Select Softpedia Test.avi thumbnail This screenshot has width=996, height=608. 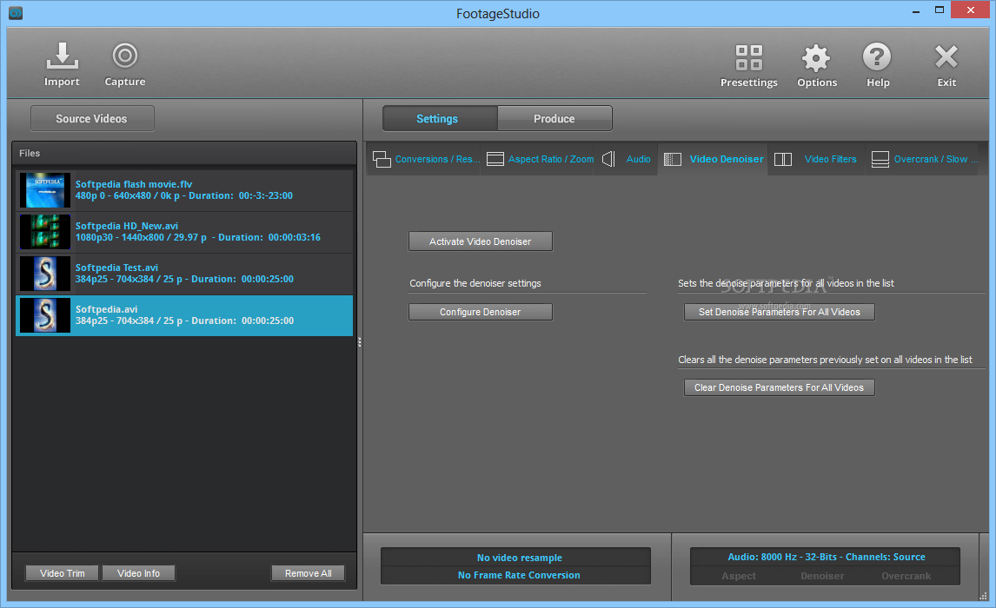pos(45,274)
